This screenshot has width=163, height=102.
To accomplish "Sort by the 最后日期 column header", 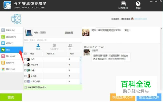I will pyautogui.click(x=51, y=53).
